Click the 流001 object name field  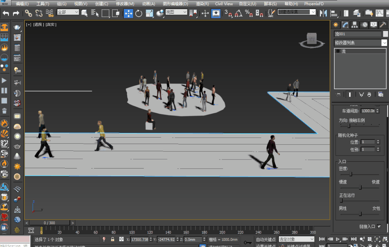(x=357, y=34)
